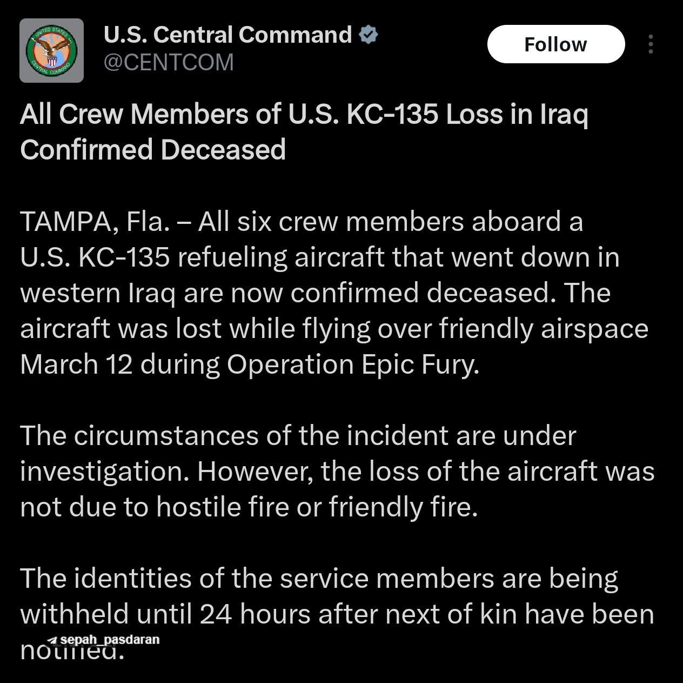The width and height of the screenshot is (683, 683).
Task: Click the paragraph about circumstances under investigation
Action: click(298, 436)
